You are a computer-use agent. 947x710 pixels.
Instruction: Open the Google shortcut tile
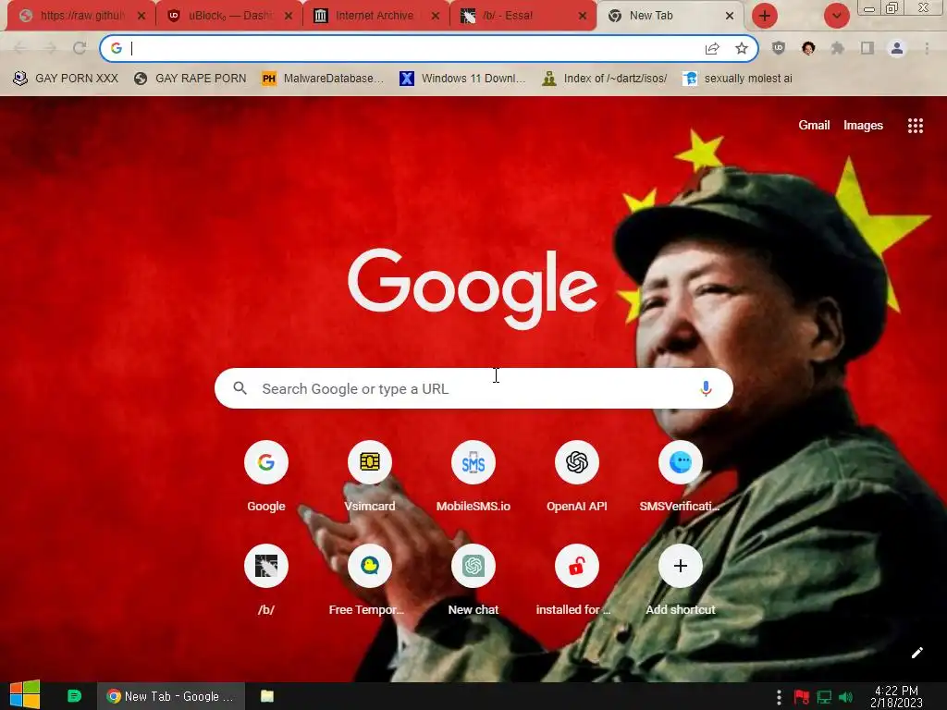pos(265,462)
